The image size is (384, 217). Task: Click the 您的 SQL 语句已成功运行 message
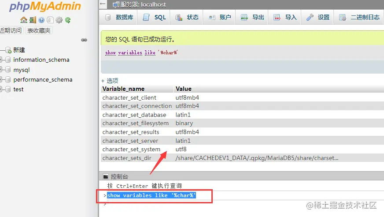pos(140,39)
